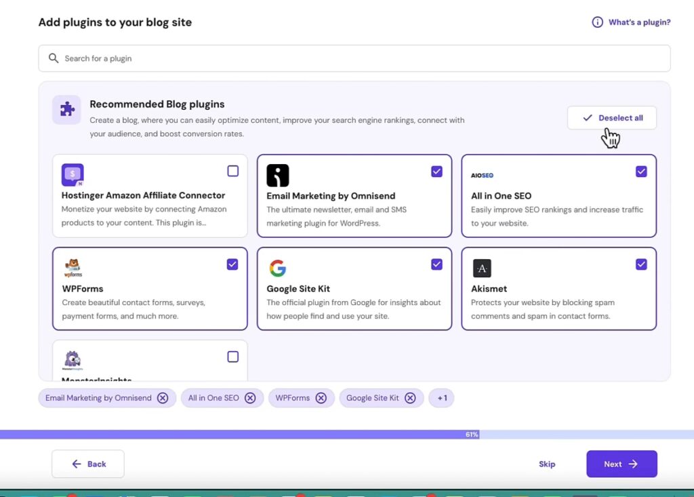Screen dimensions: 694x497
Task: Click the Google Site Kit title
Action: pyautogui.click(x=298, y=288)
